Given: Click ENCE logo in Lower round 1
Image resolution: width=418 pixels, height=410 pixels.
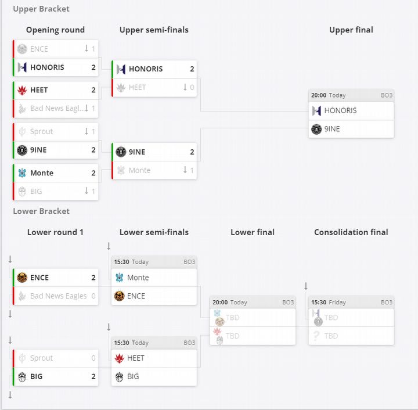Looking at the screenshot, I should [x=22, y=278].
